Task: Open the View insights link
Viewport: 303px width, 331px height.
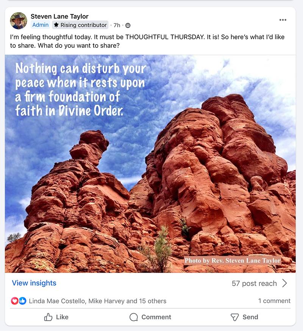Action: click(x=34, y=283)
